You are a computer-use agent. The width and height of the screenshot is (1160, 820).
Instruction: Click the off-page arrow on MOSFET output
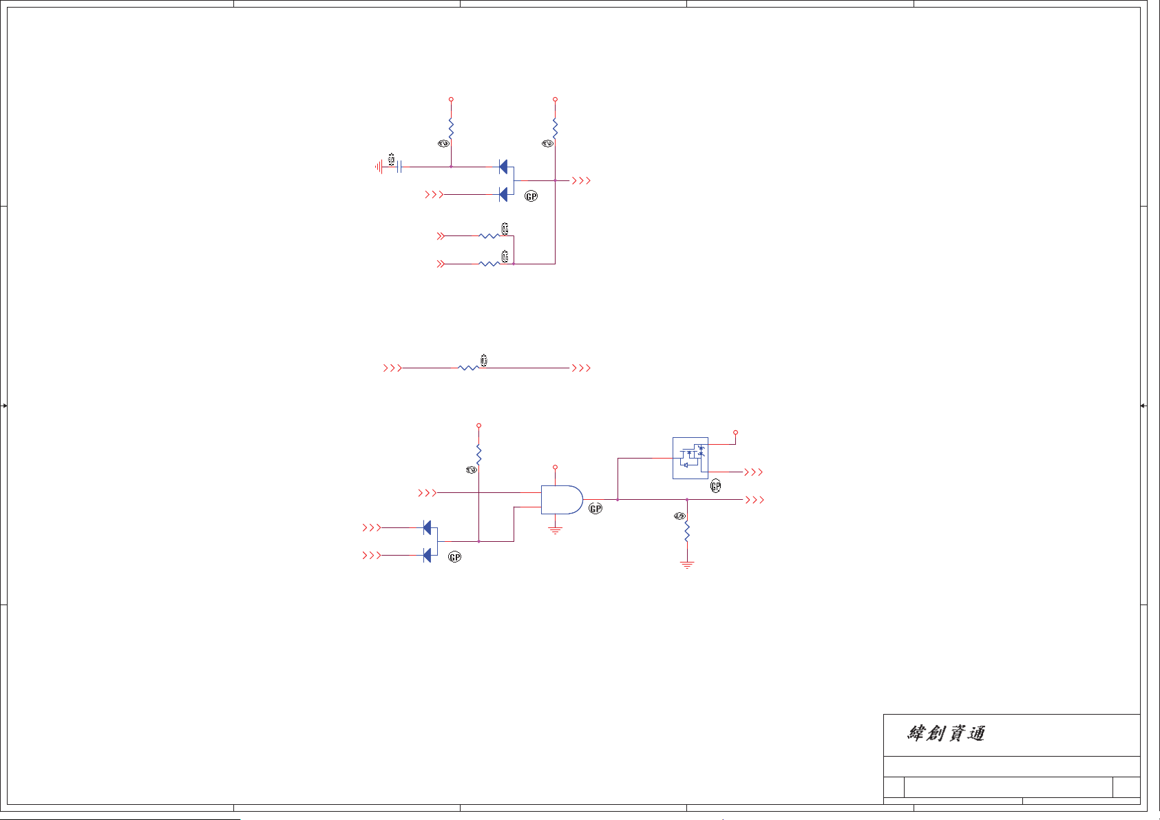pos(754,472)
